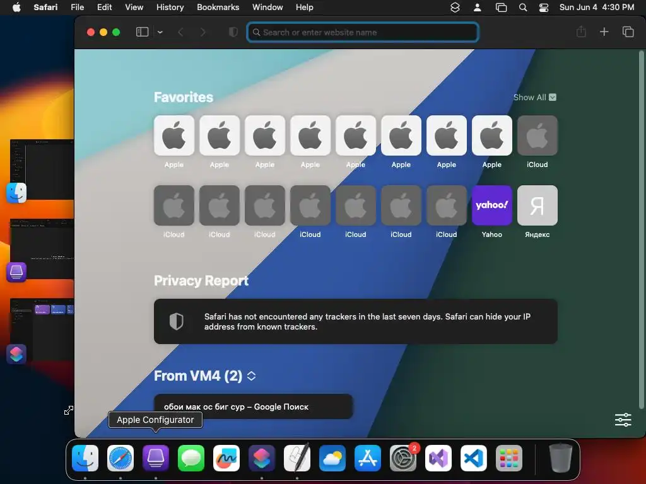Viewport: 646px width, 484px height.
Task: Click the Safari window vertical scrollbar
Action: (x=641, y=229)
